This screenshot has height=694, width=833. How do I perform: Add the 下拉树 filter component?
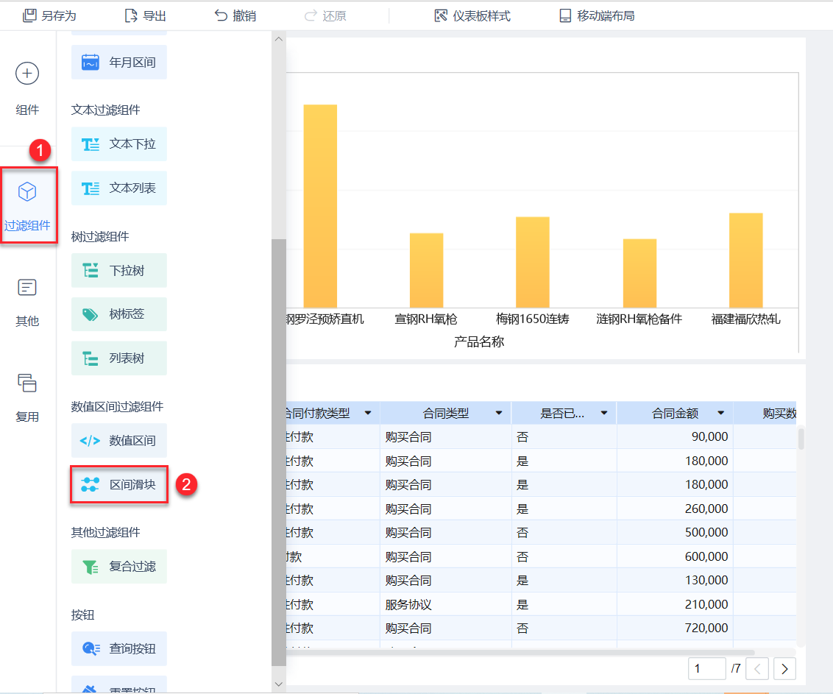[x=119, y=271]
